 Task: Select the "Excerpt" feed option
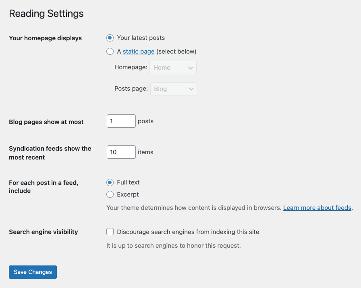coord(110,194)
